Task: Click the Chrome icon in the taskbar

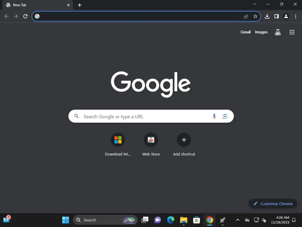Action: [210, 220]
